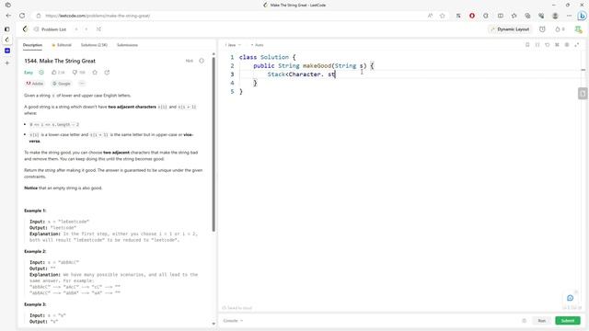589x331 pixels.
Task: Click the icon left of the Run button
Action: [x=525, y=321]
